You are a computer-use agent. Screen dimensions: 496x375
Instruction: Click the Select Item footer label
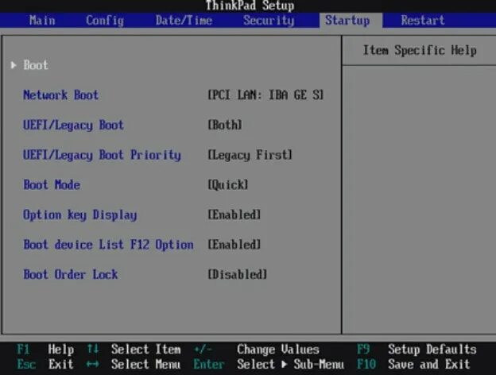(x=145, y=350)
